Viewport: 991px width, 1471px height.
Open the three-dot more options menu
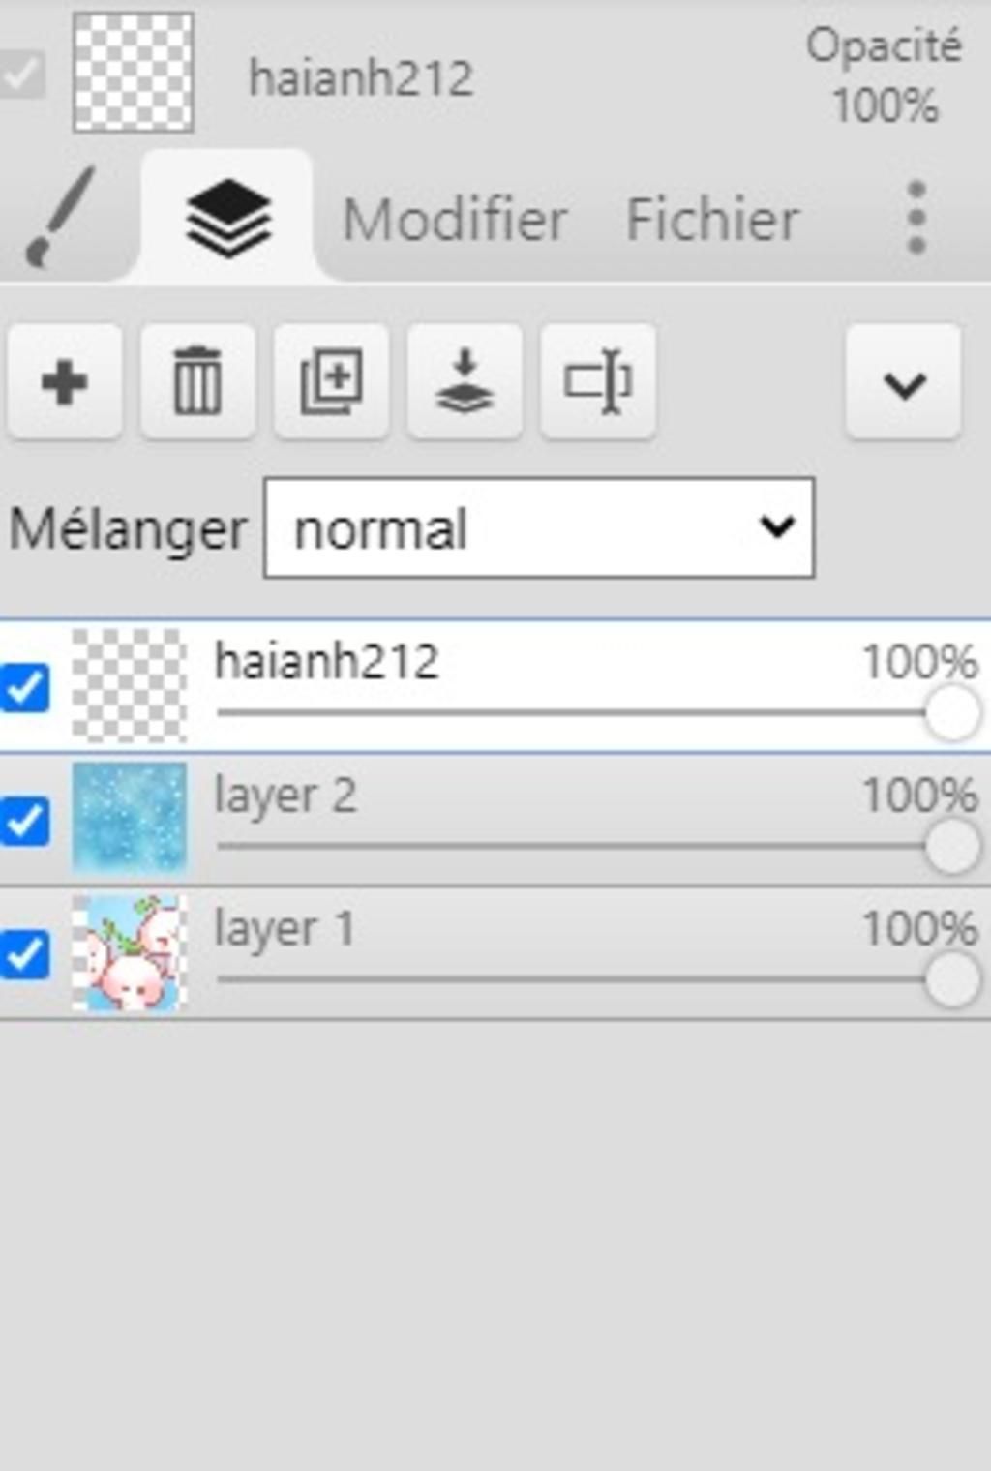pos(916,219)
